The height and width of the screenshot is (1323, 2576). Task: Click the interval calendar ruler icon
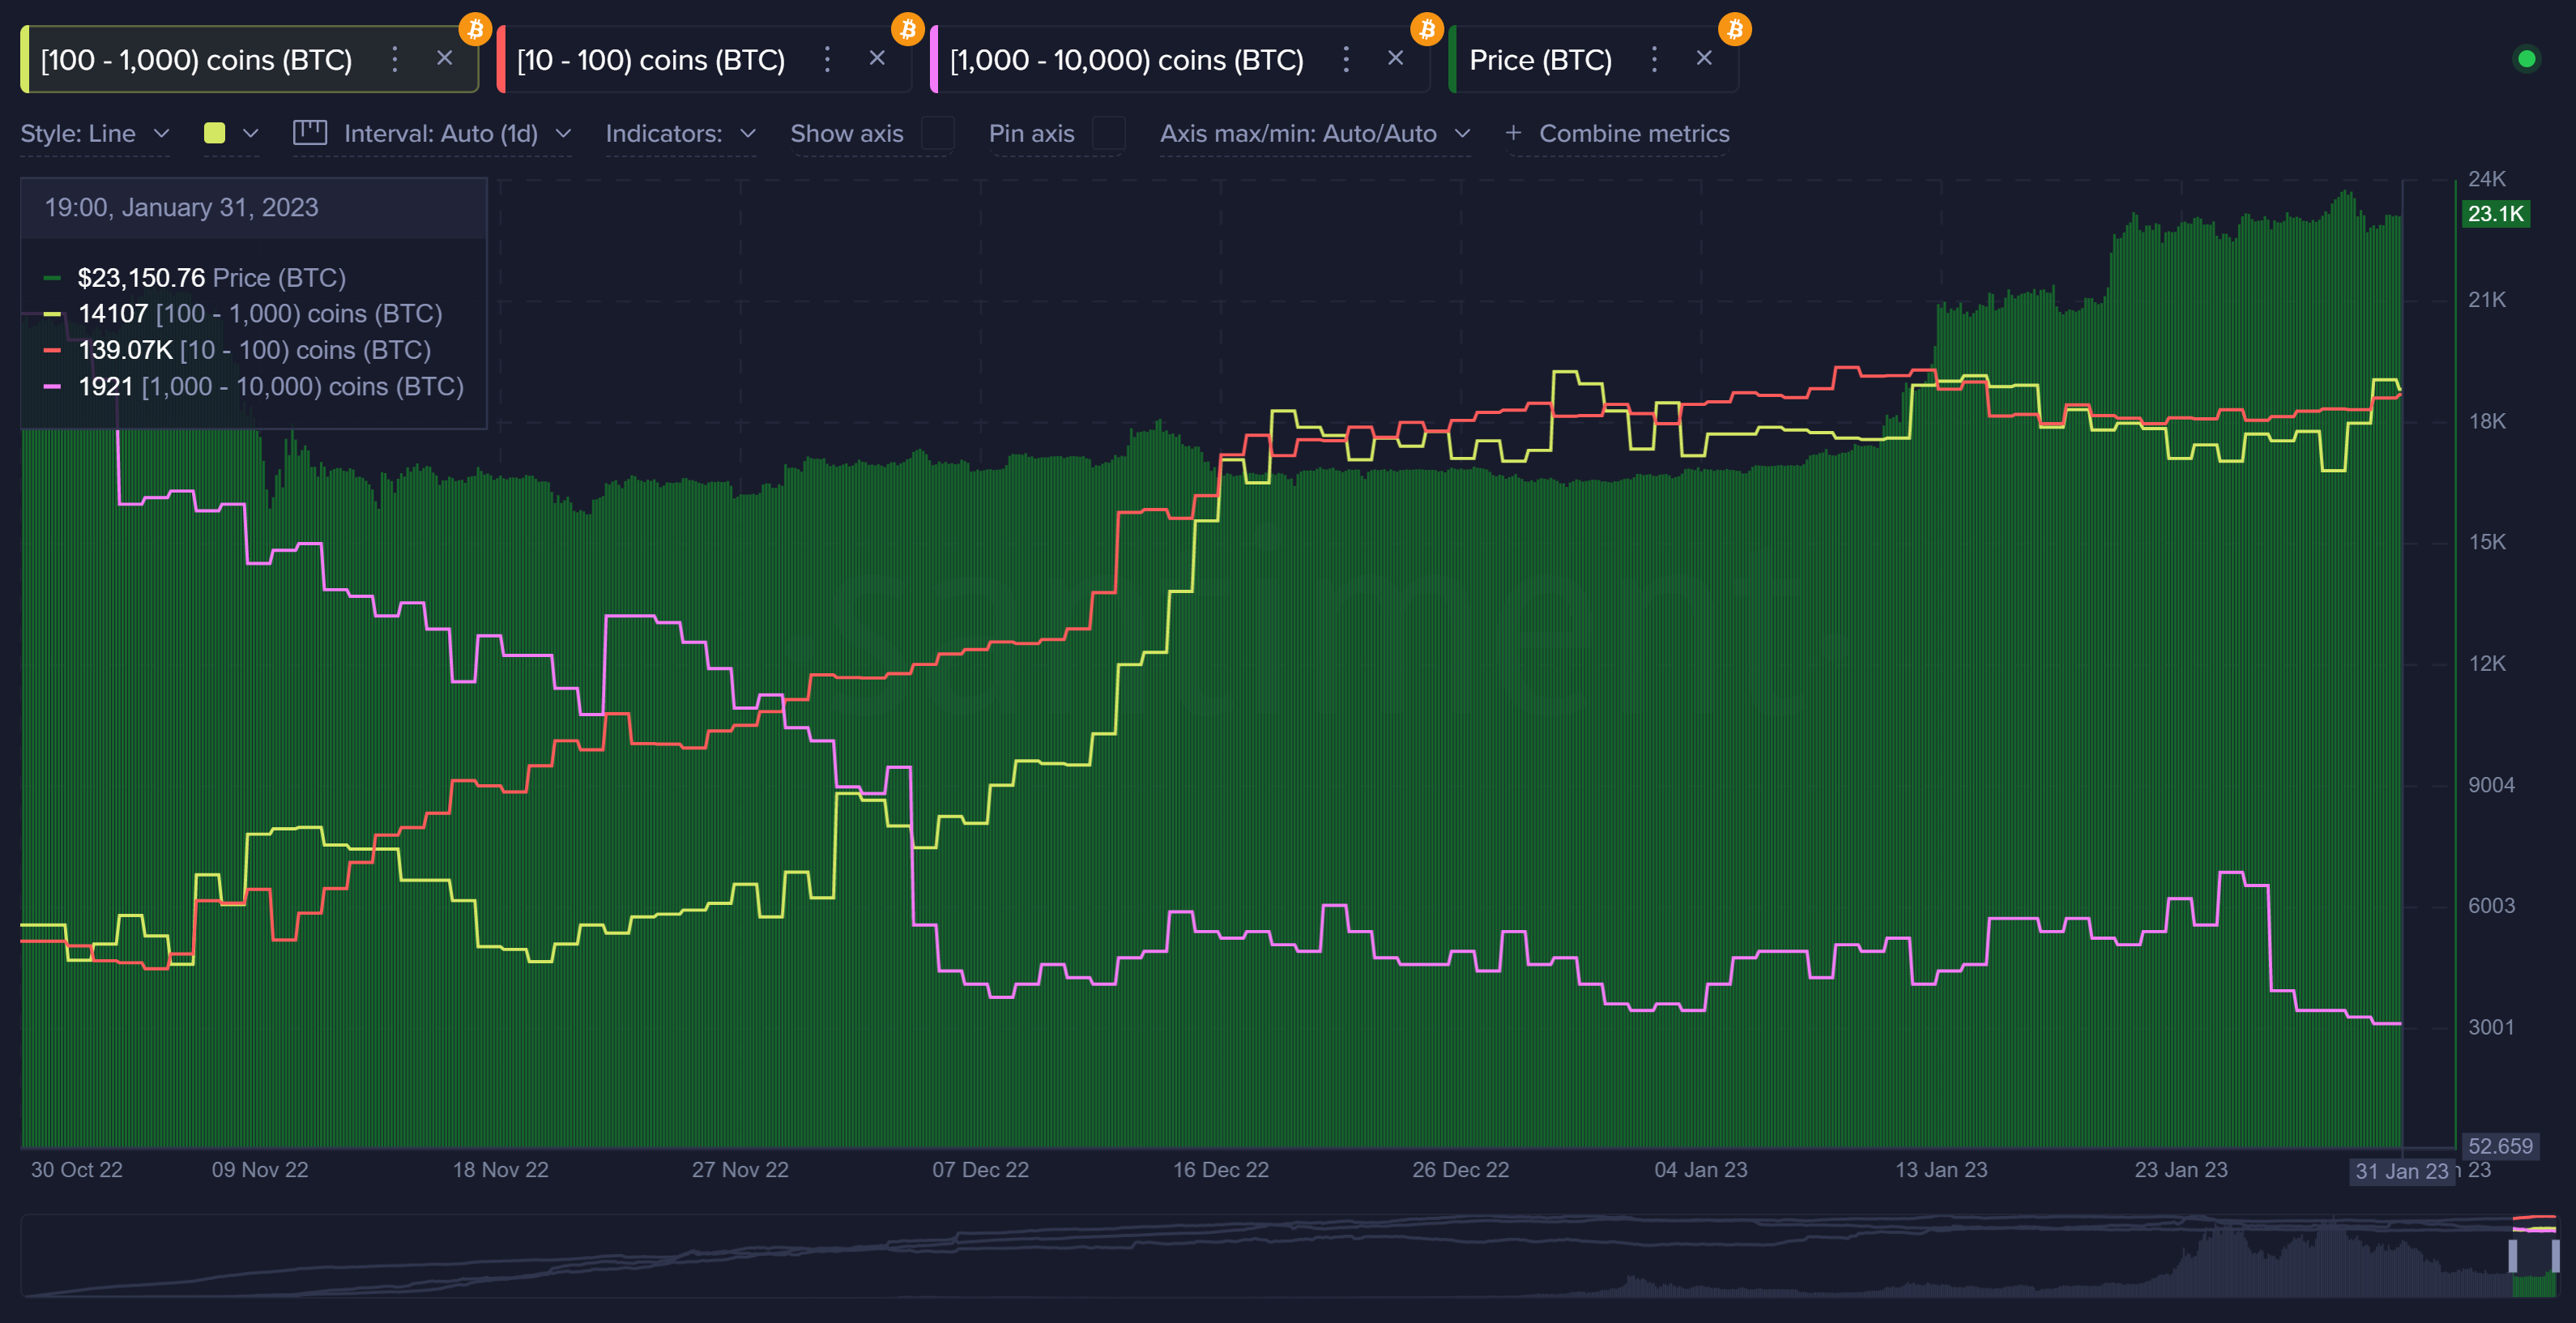[310, 133]
